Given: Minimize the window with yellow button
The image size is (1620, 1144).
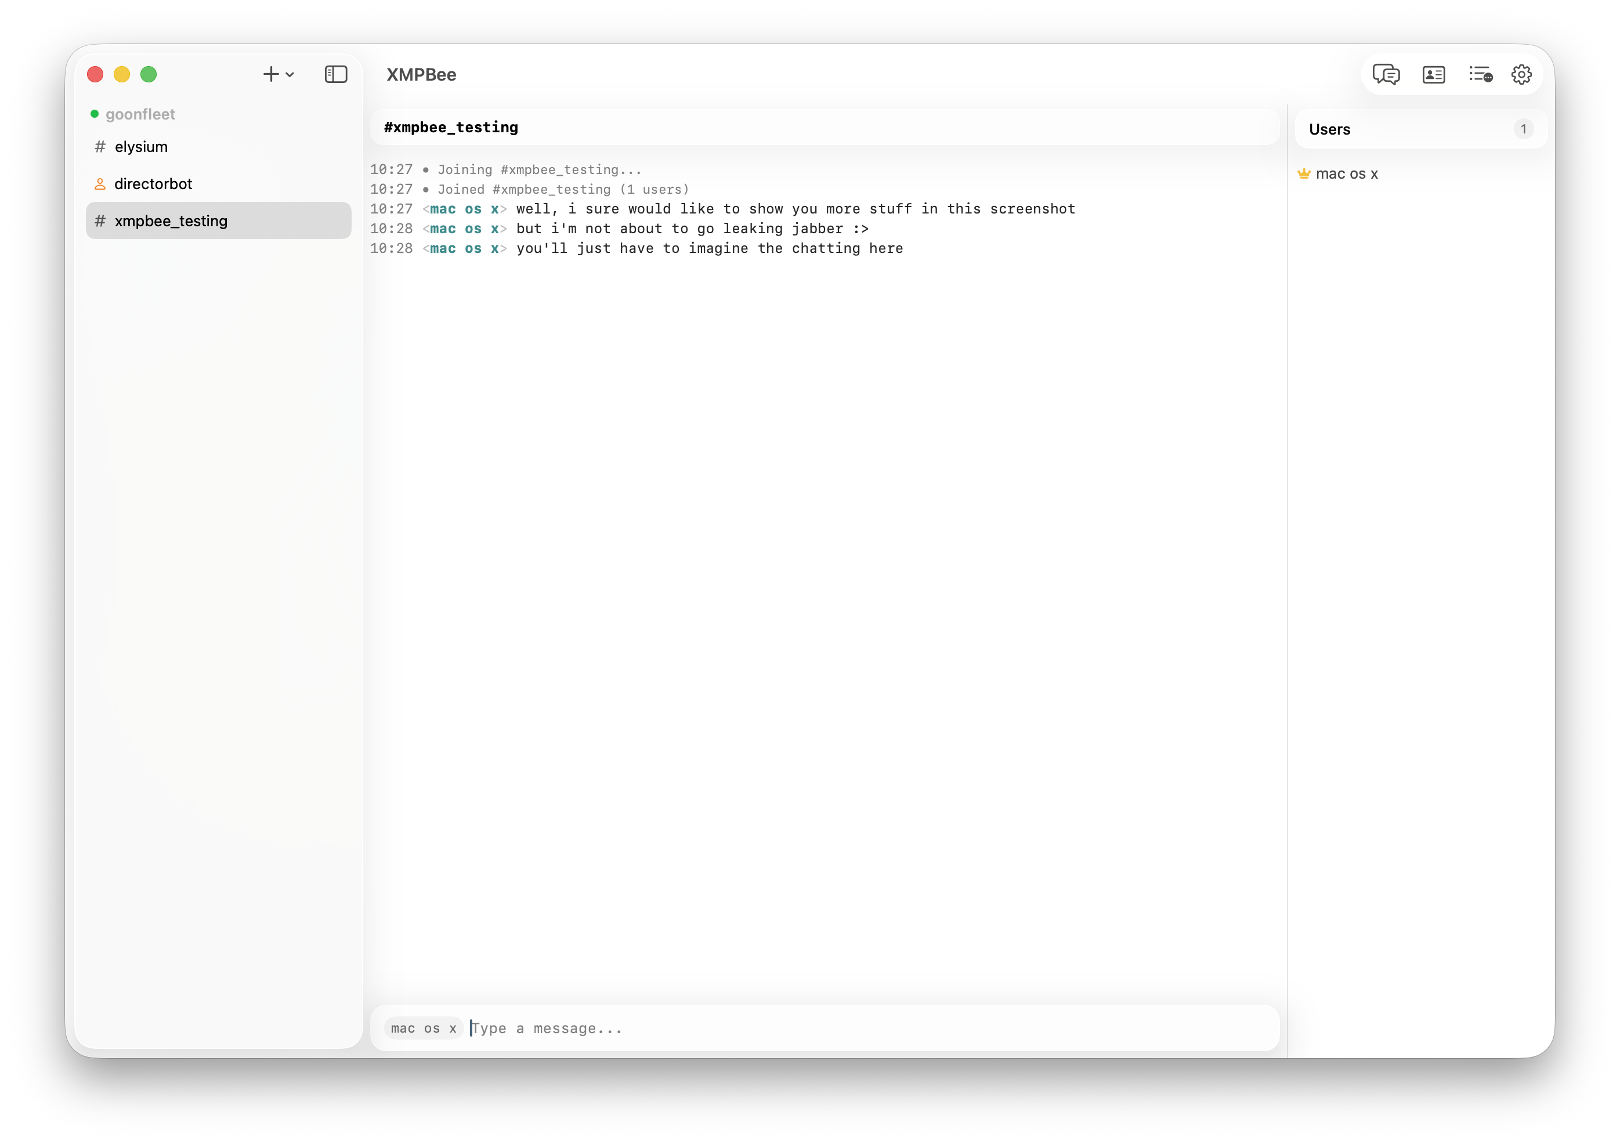Looking at the screenshot, I should pos(122,74).
